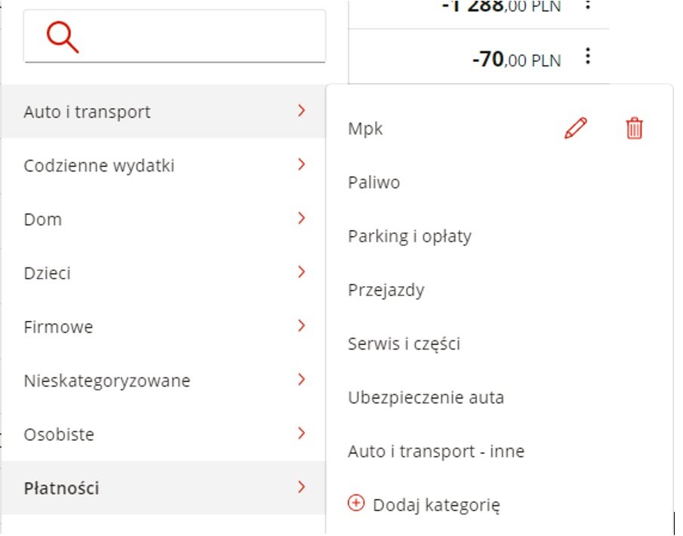The height and width of the screenshot is (536, 683).
Task: Select the Płatności category
Action: (164, 488)
